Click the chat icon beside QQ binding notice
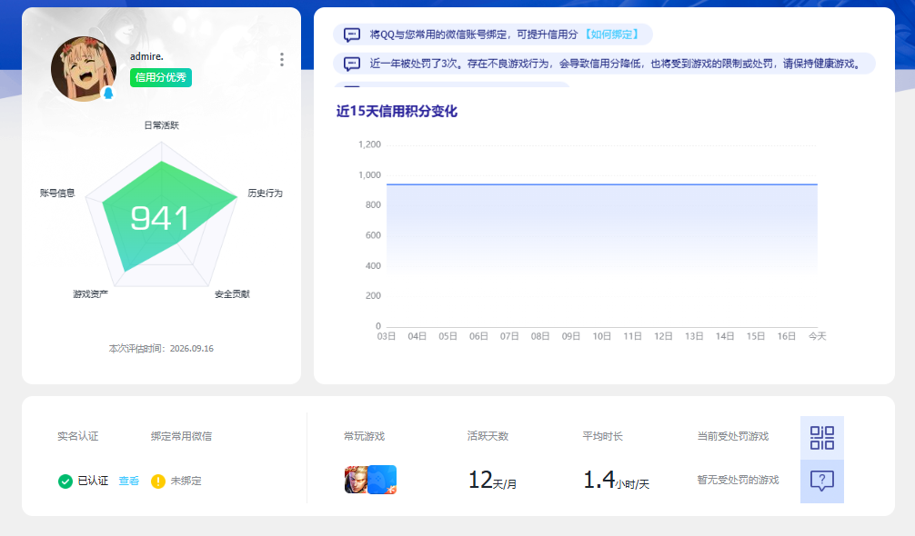 [352, 35]
